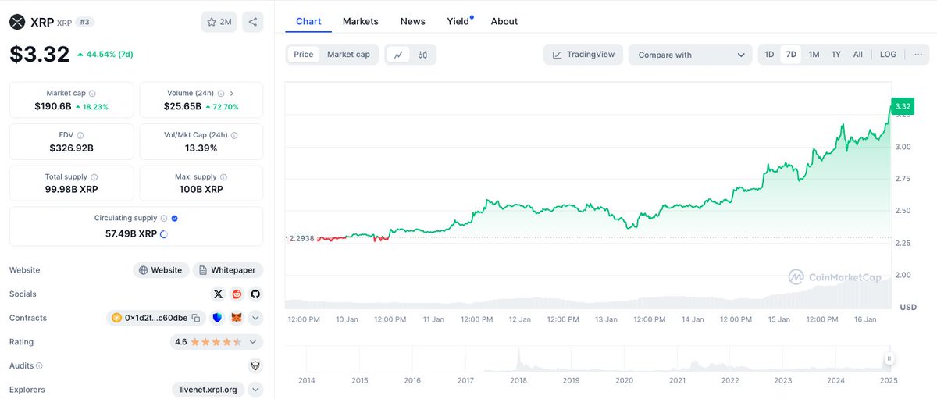Set chart range to 1Y

click(x=836, y=55)
